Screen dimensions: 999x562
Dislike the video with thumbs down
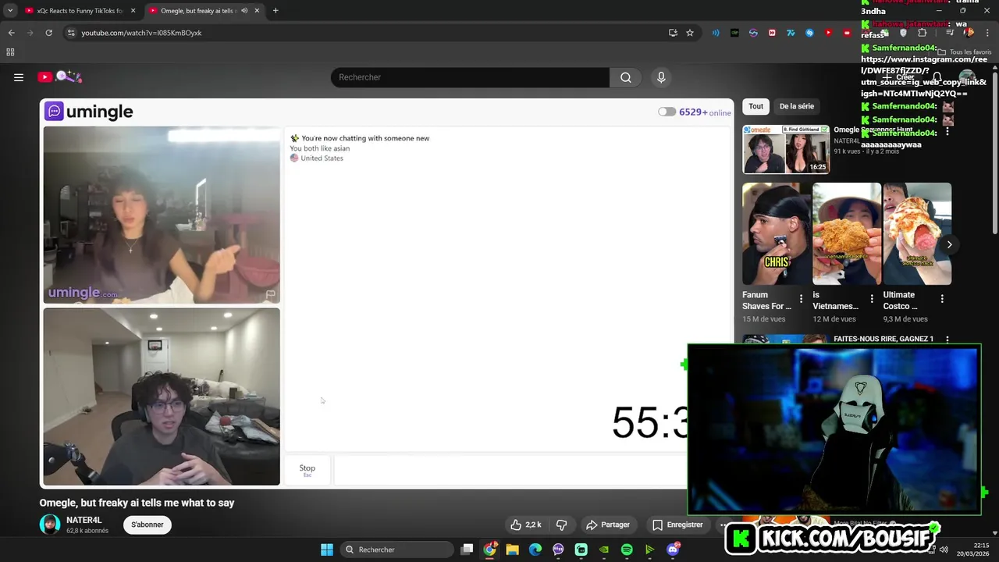point(561,525)
